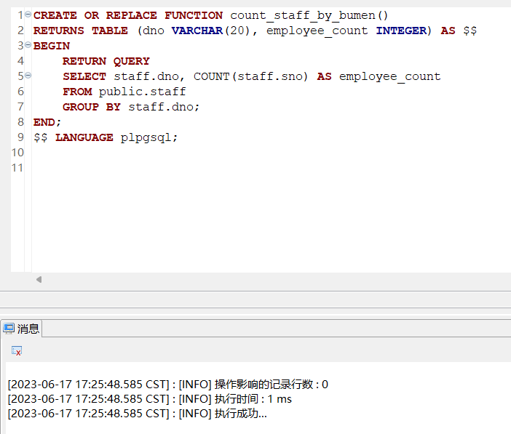Viewport: 511px width, 434px height.
Task: Click CREATE OR REPLACE FUNCTION on line 1
Action: pyautogui.click(x=128, y=15)
